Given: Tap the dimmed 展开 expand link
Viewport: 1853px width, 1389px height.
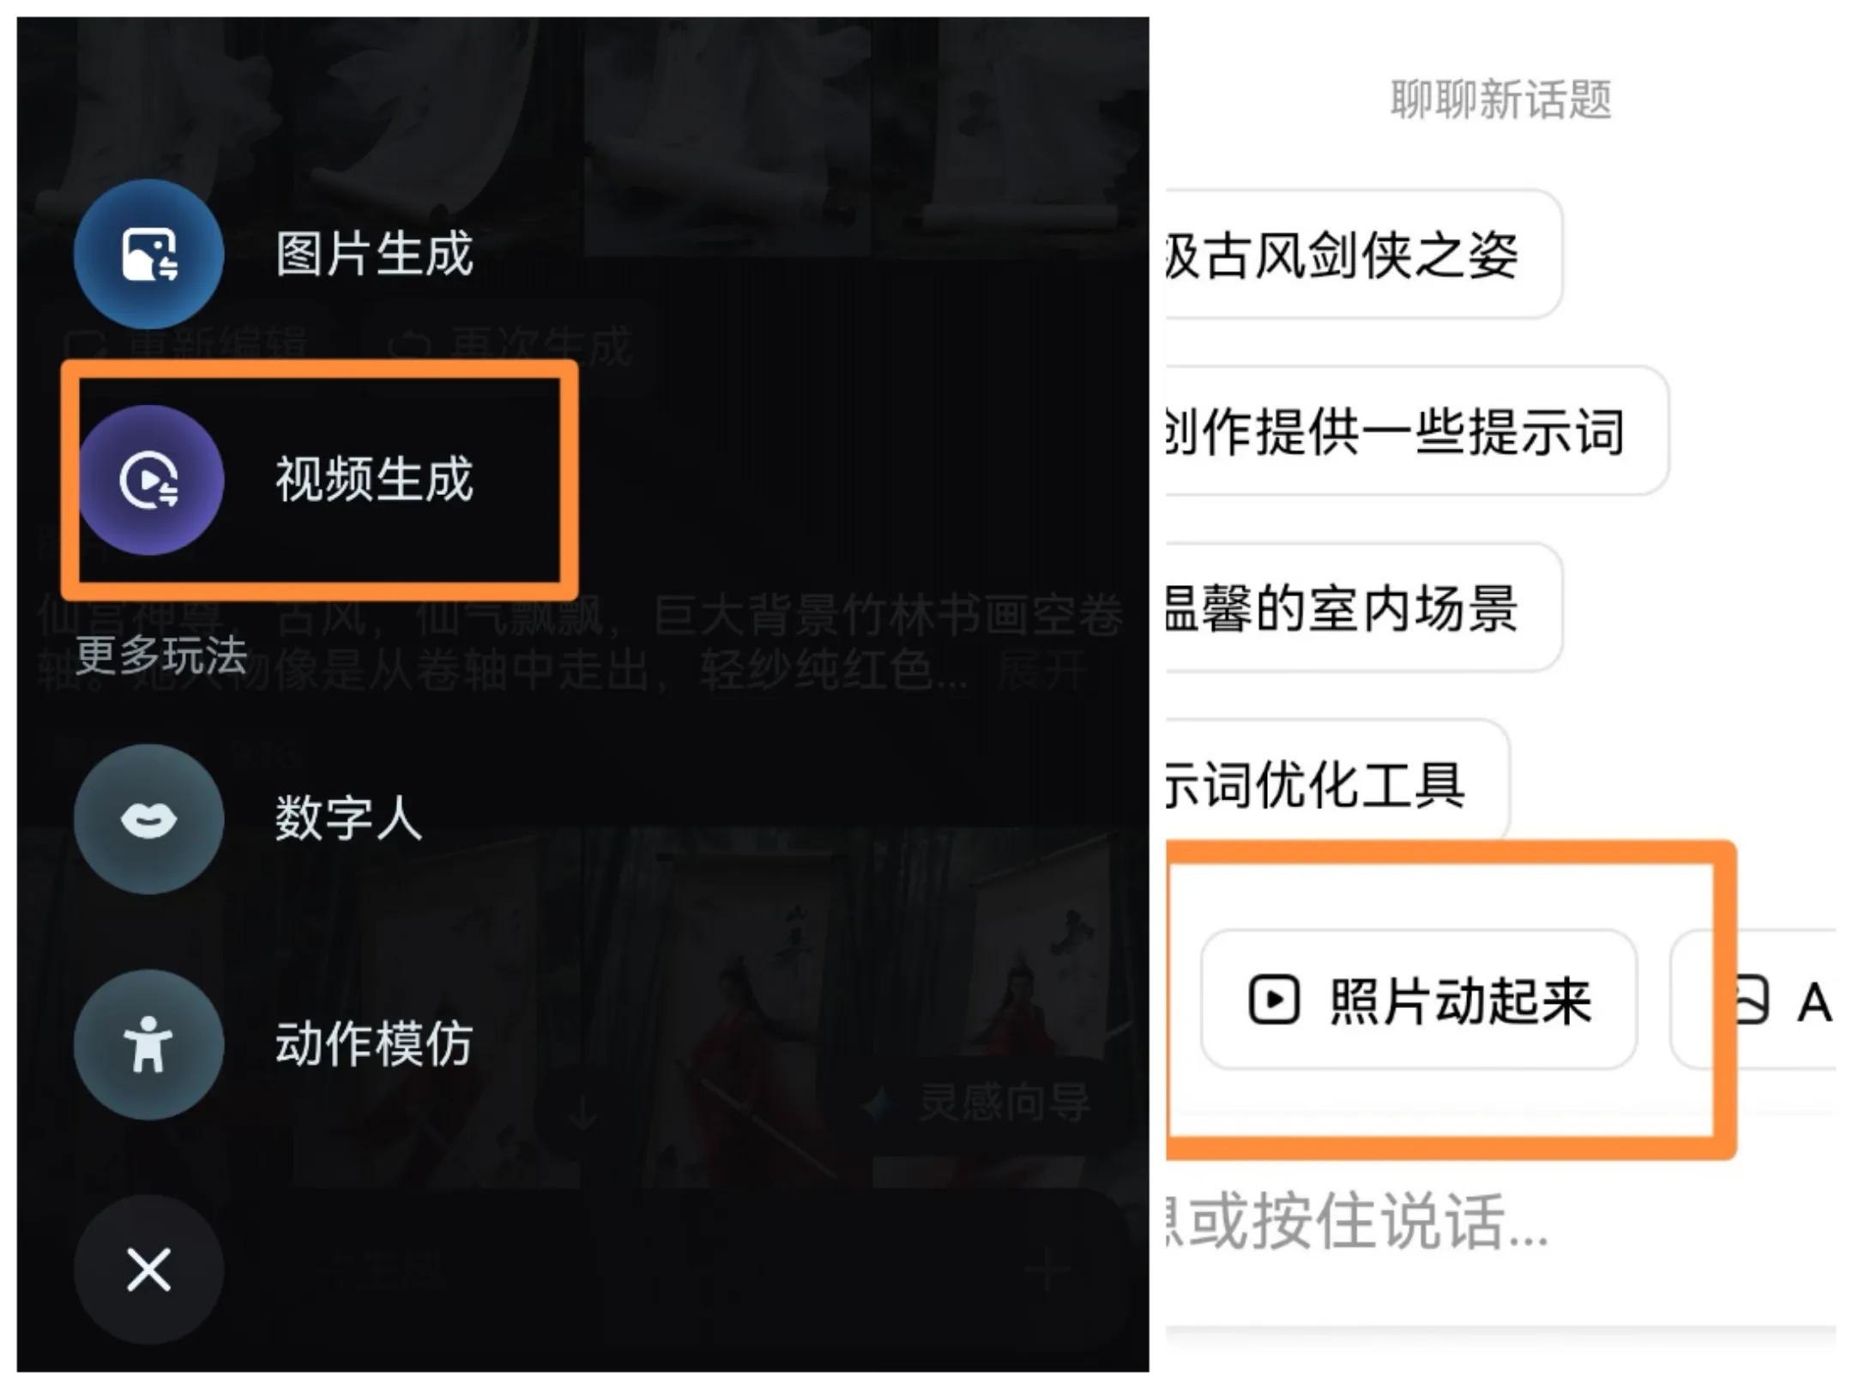Looking at the screenshot, I should point(1041,670).
